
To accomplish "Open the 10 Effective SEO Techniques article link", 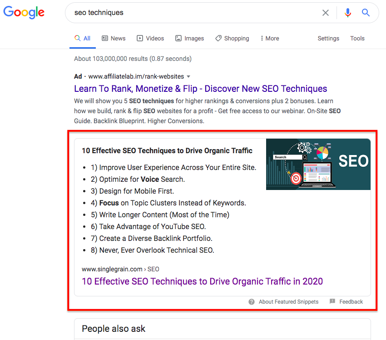I will 202,281.
